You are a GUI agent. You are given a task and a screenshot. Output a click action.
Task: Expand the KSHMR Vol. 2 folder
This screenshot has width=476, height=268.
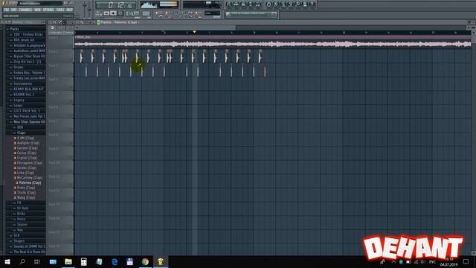[24, 95]
